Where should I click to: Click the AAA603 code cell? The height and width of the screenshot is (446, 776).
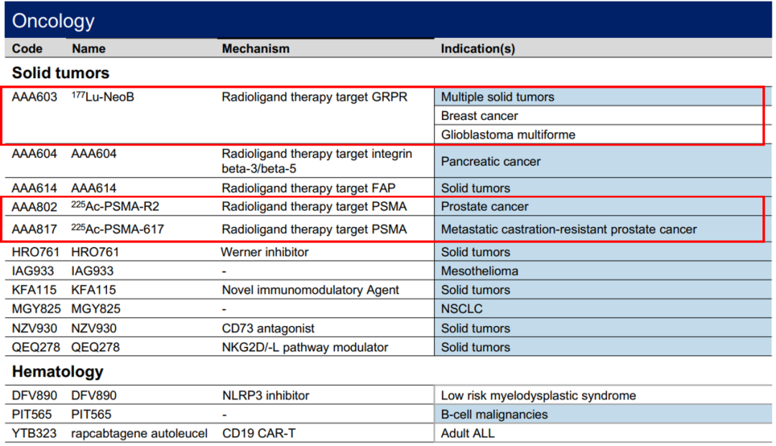[x=34, y=97]
